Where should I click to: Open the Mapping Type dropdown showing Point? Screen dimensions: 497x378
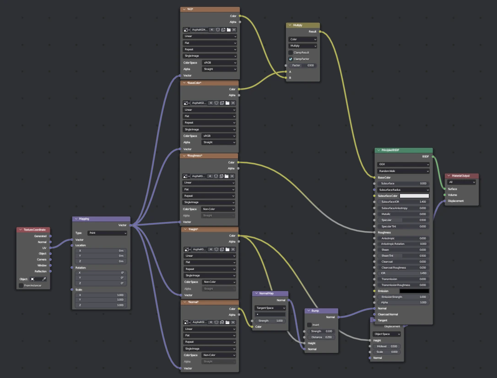tap(107, 233)
